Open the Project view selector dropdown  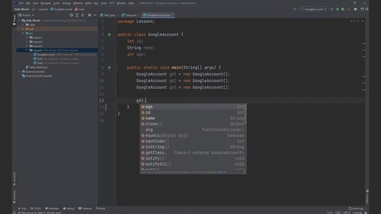[26, 15]
